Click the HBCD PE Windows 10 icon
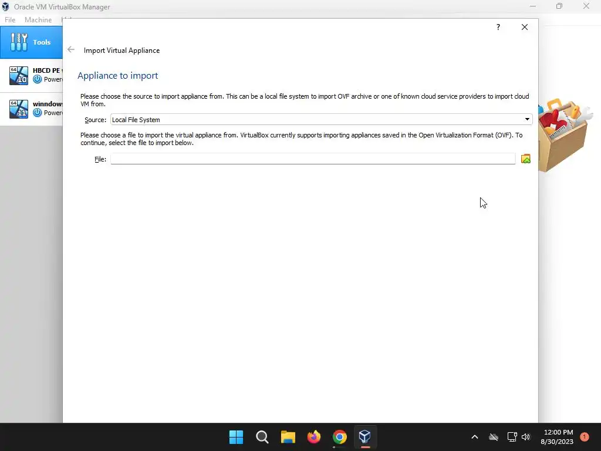 (19, 75)
